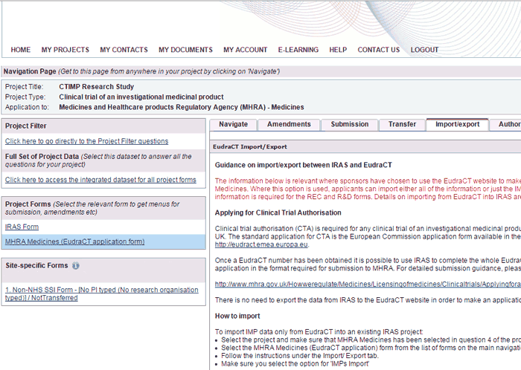Go to HOME in the top menu

pyautogui.click(x=21, y=50)
